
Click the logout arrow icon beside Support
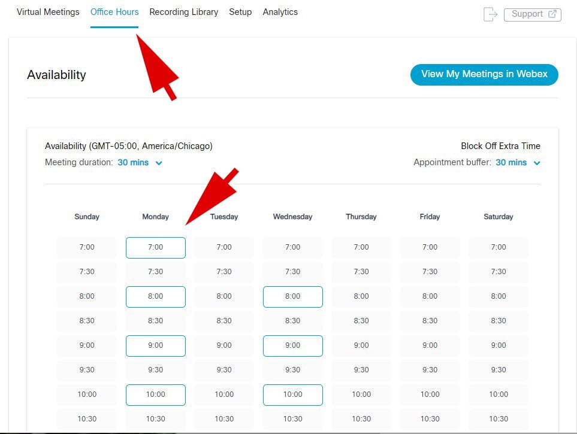(490, 14)
